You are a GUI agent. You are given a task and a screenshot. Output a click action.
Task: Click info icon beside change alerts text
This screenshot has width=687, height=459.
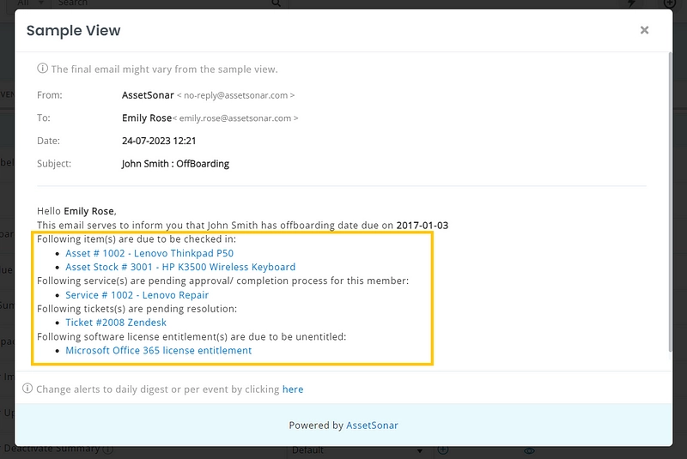[x=27, y=390]
